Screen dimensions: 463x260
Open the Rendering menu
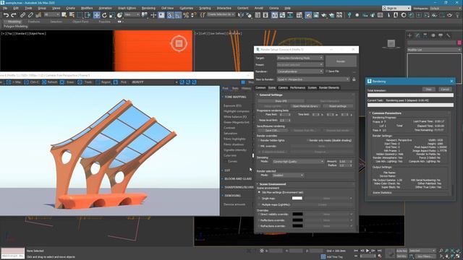(148, 8)
